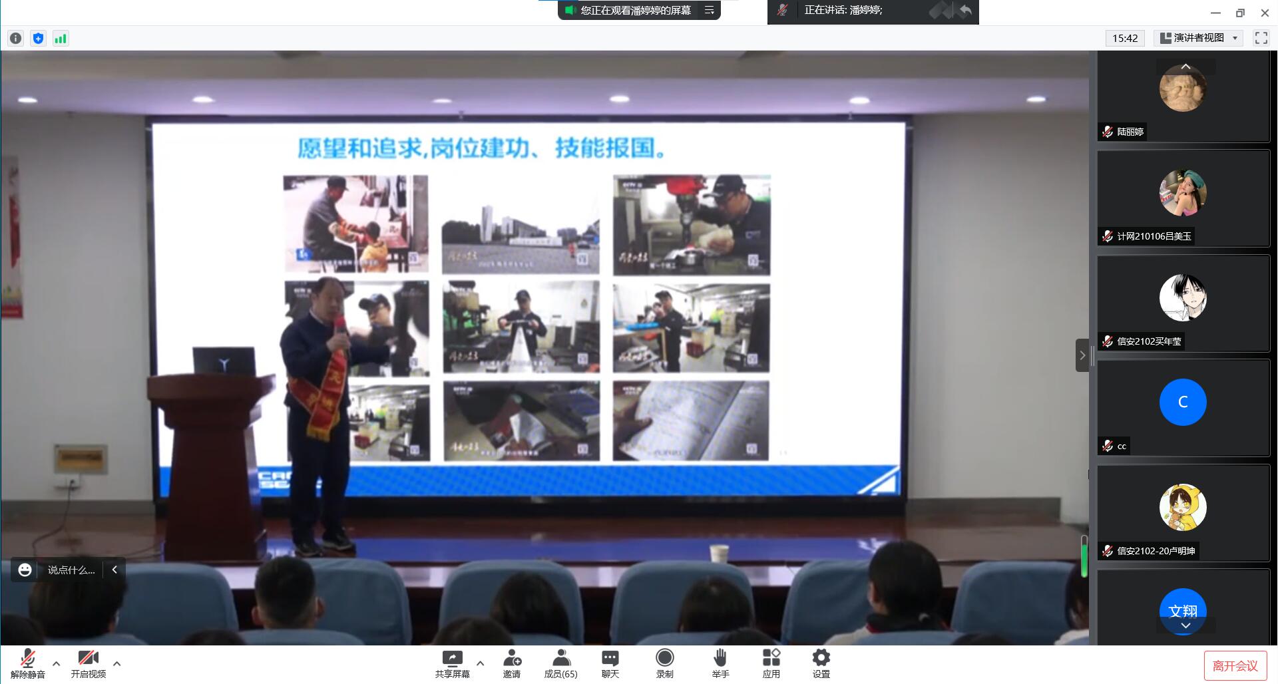Open the Invite (邀请) icon

click(x=512, y=663)
